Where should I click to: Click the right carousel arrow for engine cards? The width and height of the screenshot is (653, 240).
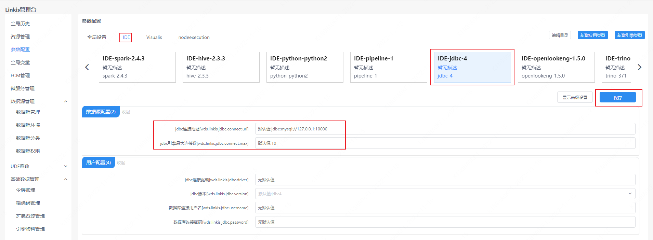coord(639,67)
